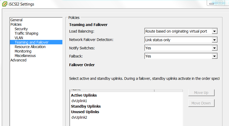Go to the VLAN settings page

click(19, 38)
